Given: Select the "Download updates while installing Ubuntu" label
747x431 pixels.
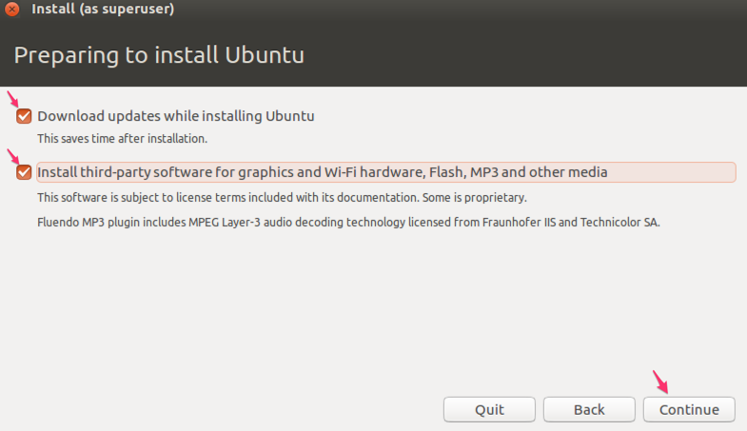Looking at the screenshot, I should 176,116.
